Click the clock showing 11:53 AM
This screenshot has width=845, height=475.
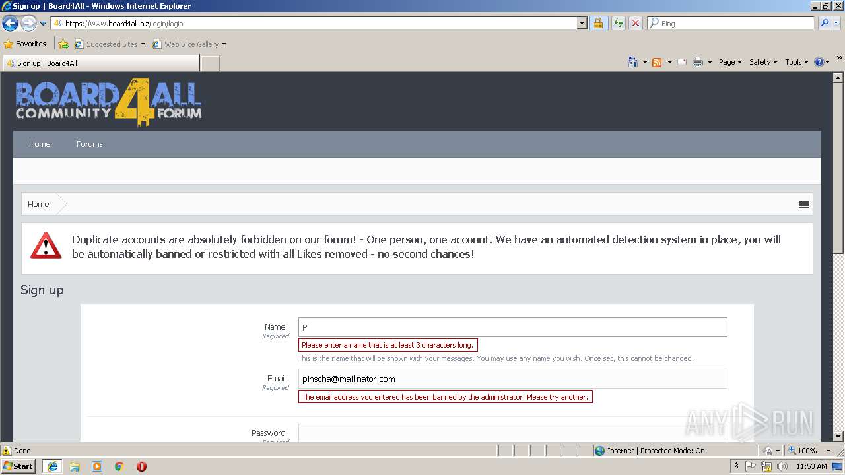[x=811, y=466]
